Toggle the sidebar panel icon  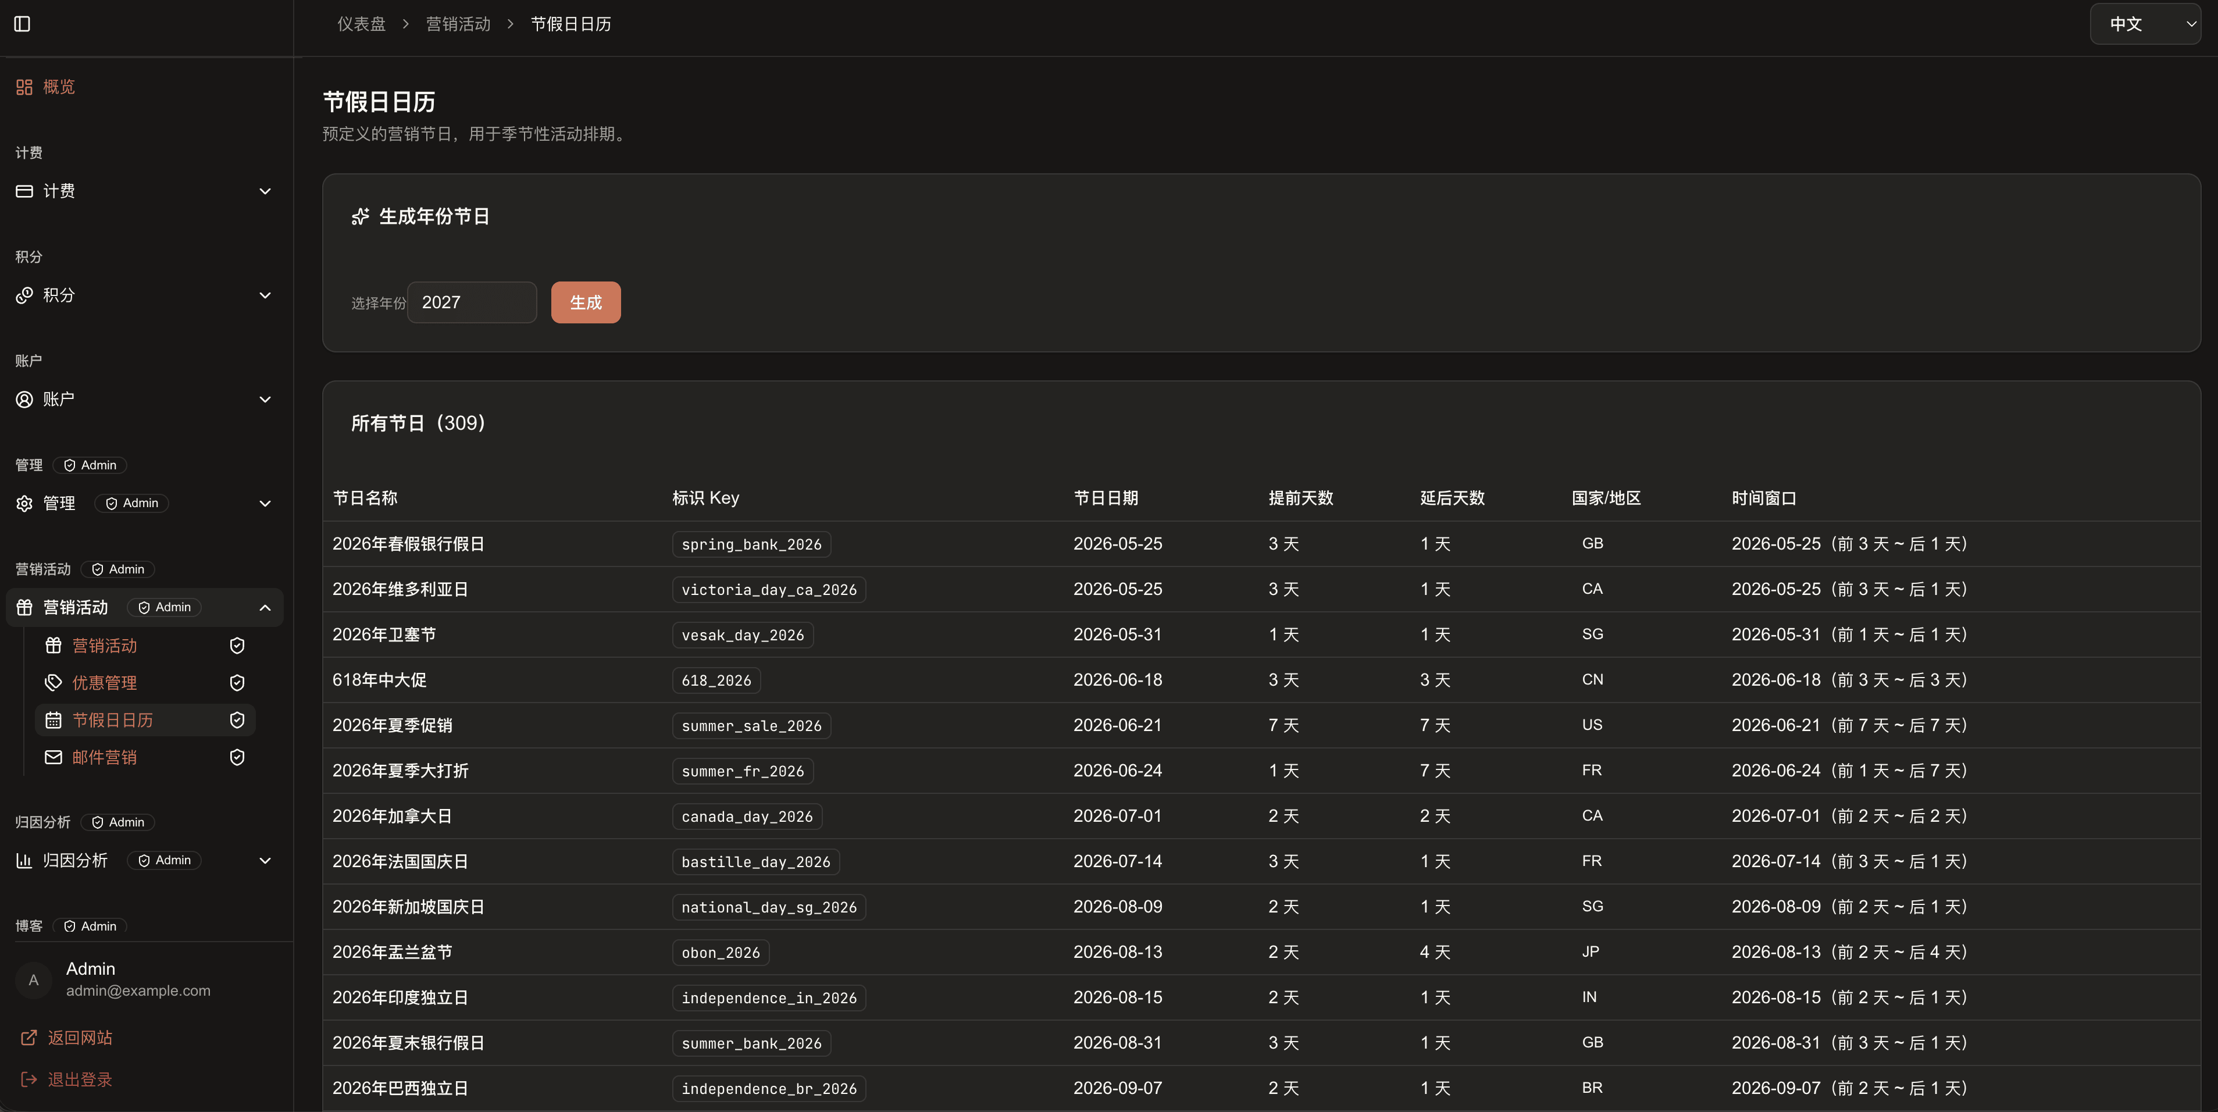click(x=22, y=24)
